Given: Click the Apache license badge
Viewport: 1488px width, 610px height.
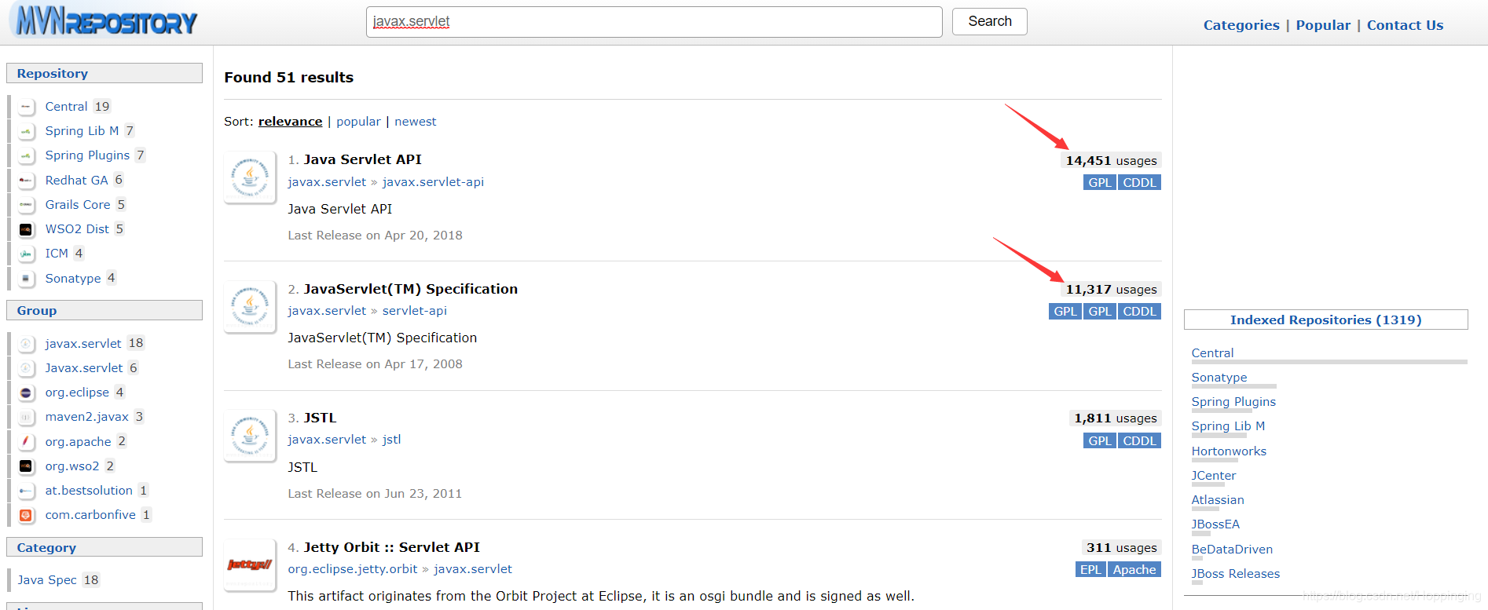Looking at the screenshot, I should tap(1134, 570).
